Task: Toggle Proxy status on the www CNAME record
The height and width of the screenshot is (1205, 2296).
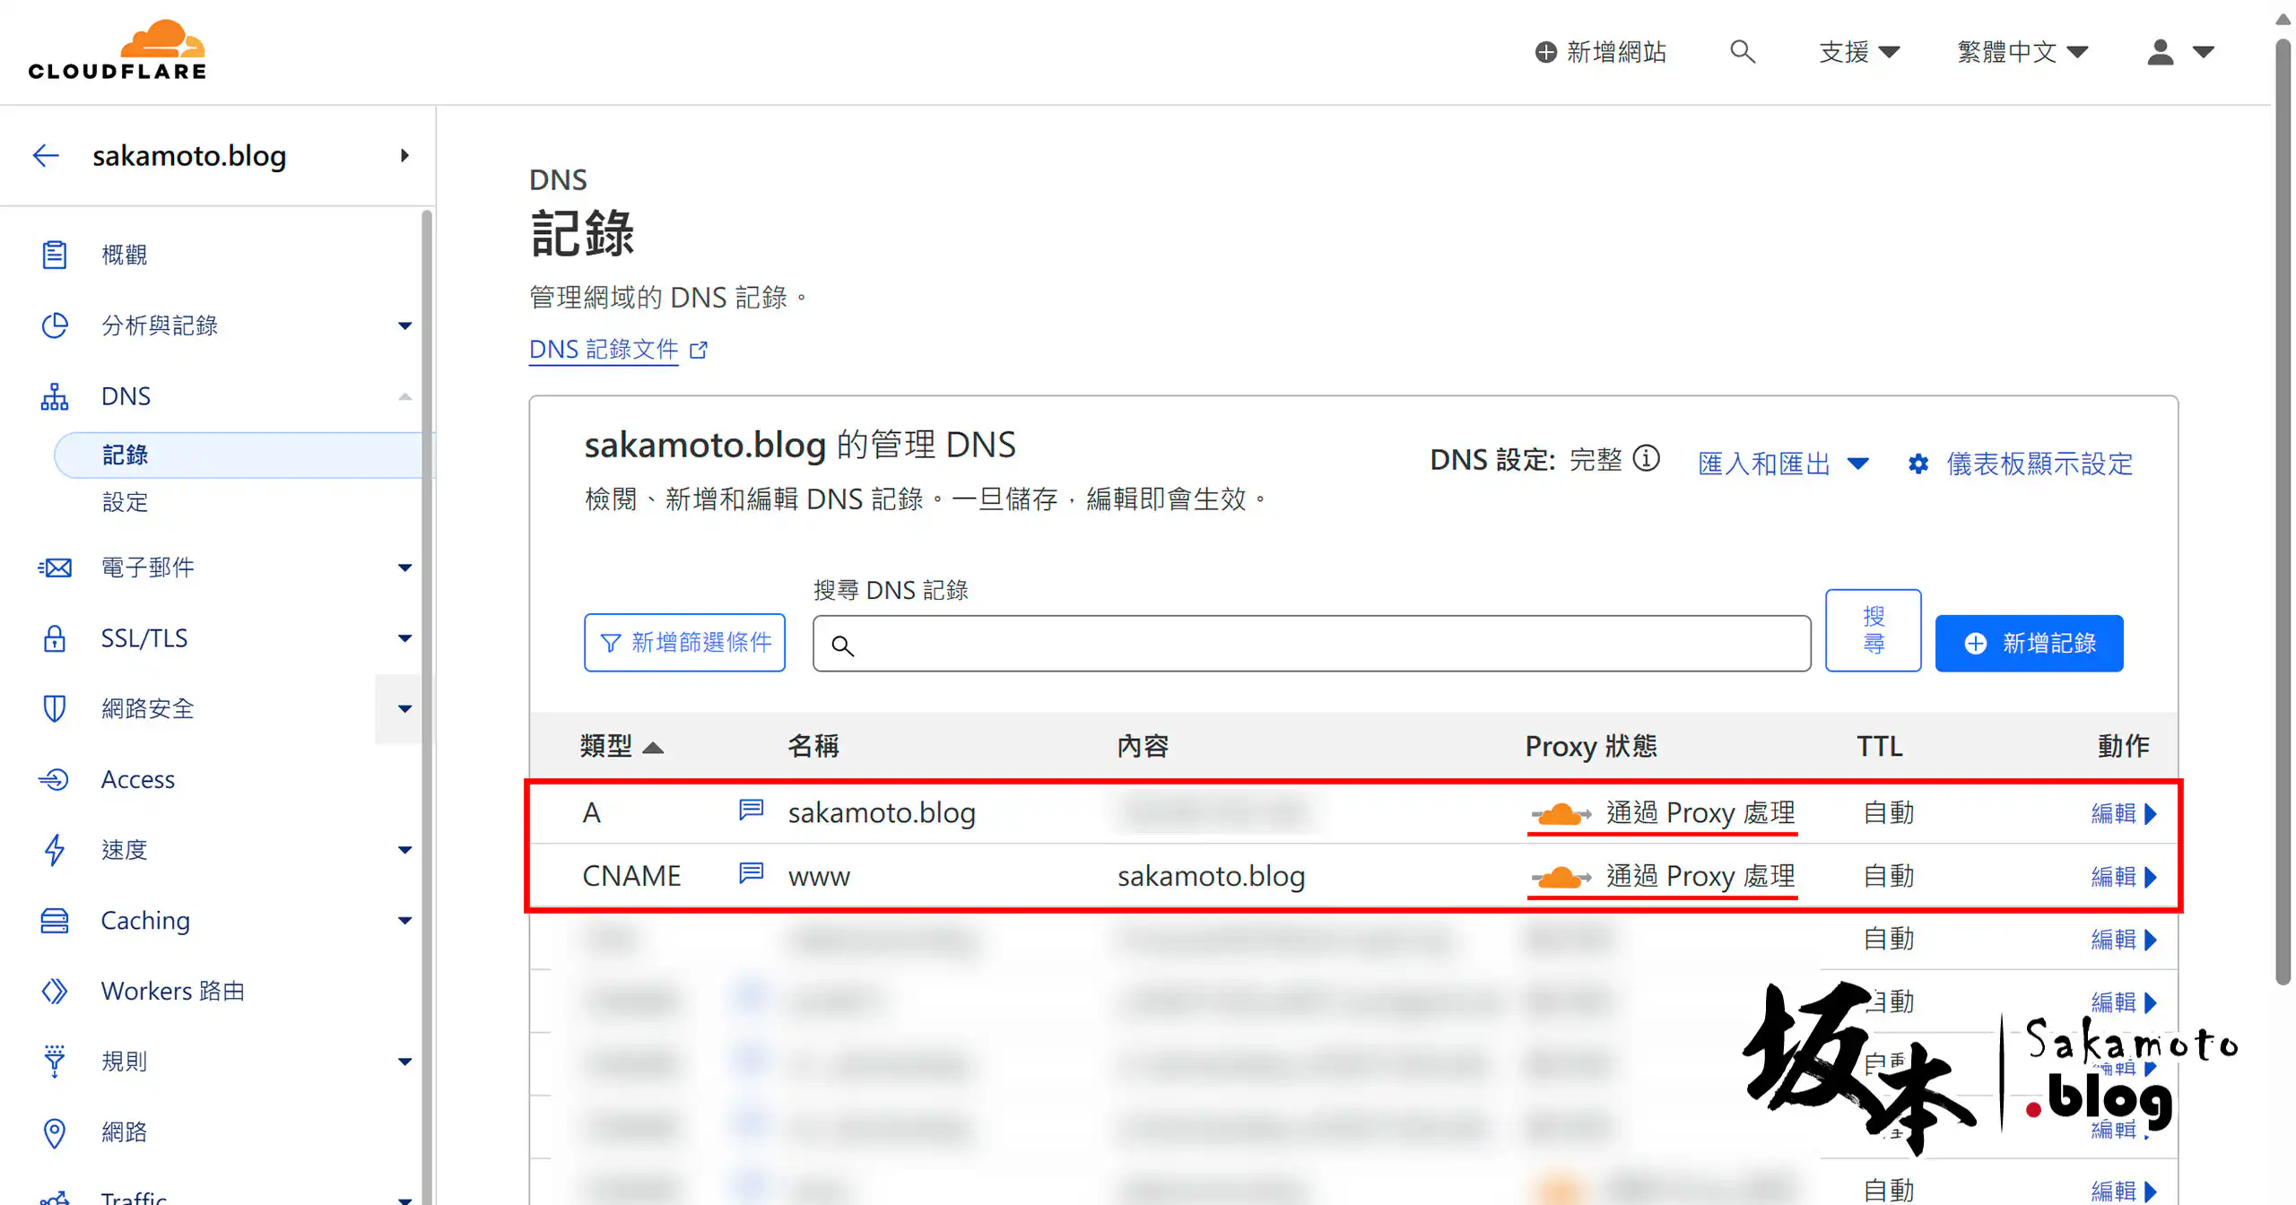Action: (1561, 876)
